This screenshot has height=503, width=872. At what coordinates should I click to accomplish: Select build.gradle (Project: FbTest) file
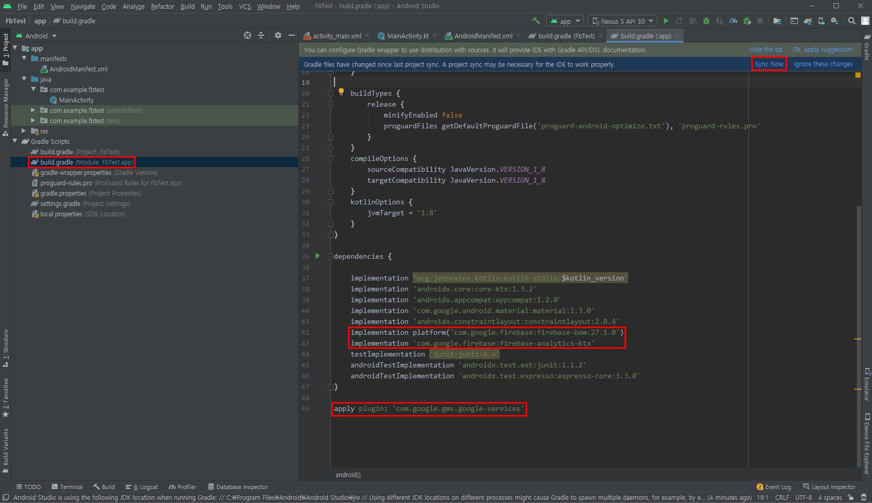point(75,152)
